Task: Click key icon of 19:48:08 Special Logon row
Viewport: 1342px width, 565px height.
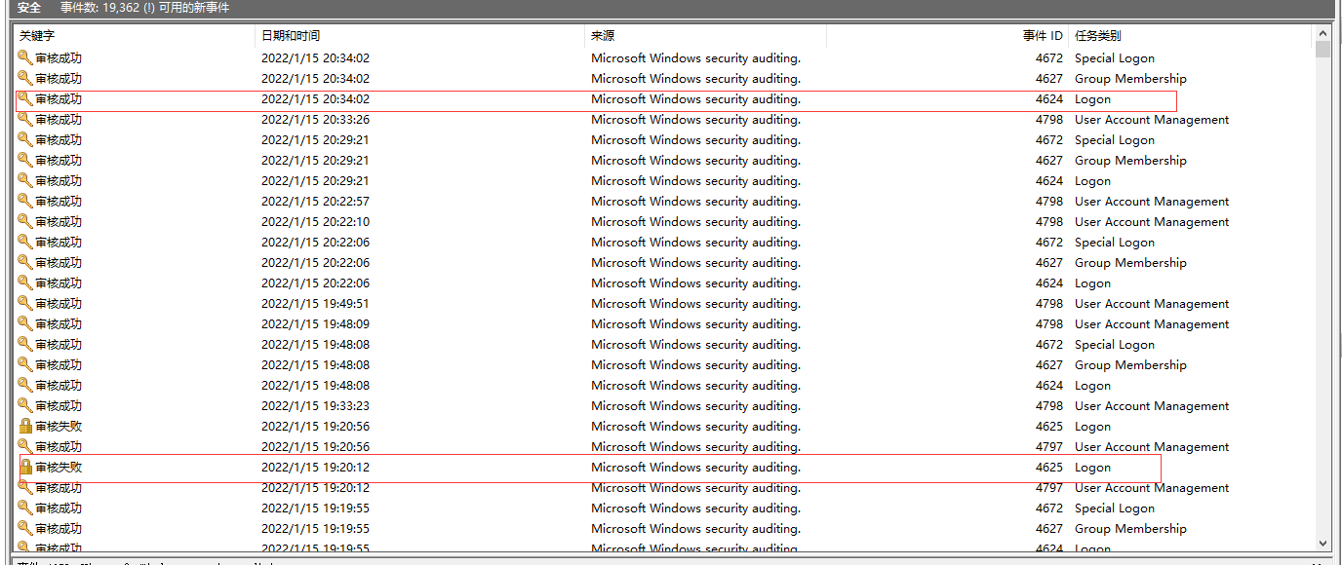Action: [x=25, y=344]
